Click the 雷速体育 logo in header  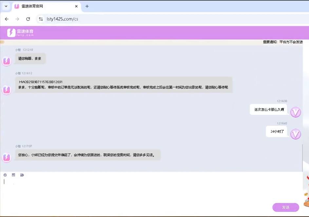pos(20,33)
